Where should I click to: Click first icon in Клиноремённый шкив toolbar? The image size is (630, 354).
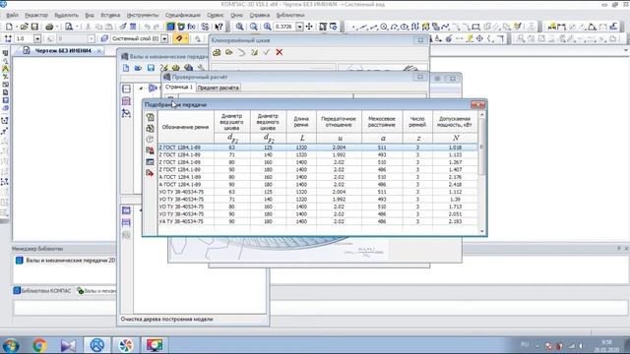click(217, 52)
